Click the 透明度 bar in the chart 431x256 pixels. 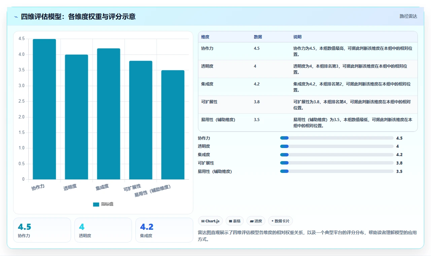coord(76,117)
